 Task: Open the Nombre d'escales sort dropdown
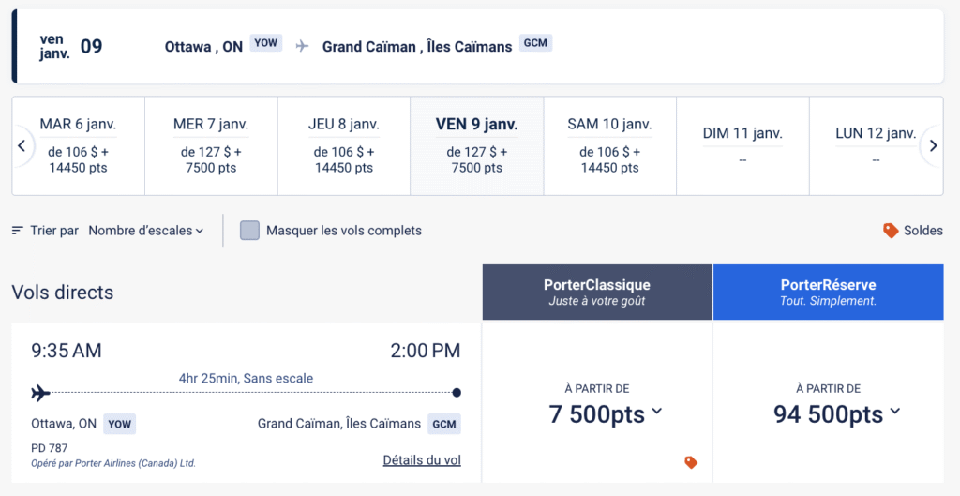[145, 231]
